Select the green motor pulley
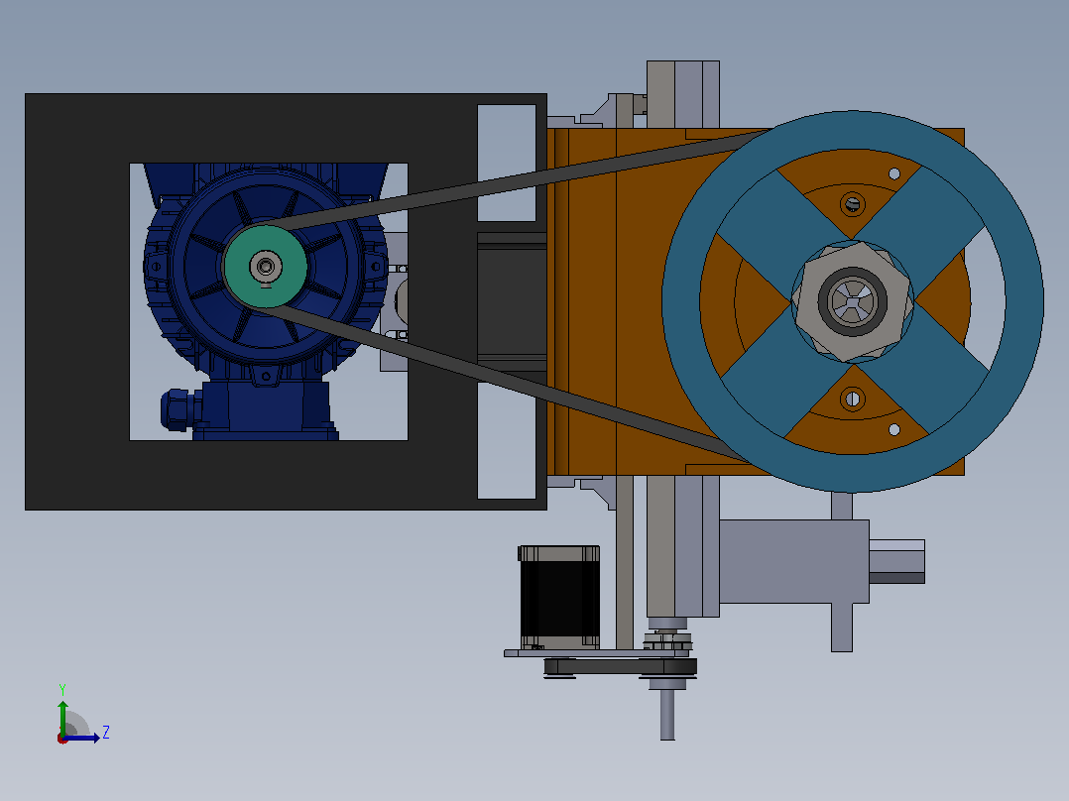 [x=265, y=267]
